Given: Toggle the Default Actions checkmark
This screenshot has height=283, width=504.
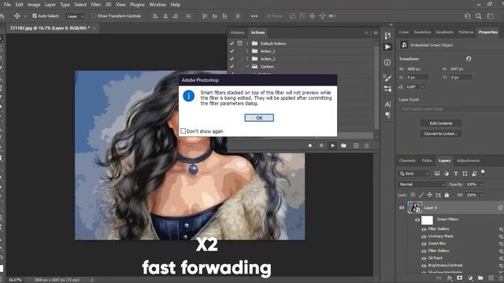Looking at the screenshot, I should pyautogui.click(x=232, y=43).
